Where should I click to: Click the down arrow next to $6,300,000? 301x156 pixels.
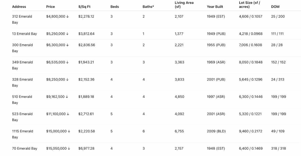coord(67,45)
